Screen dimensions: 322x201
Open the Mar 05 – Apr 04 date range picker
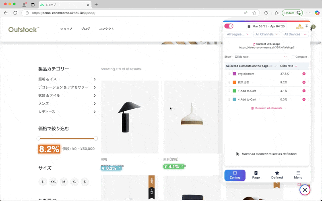coord(266,26)
